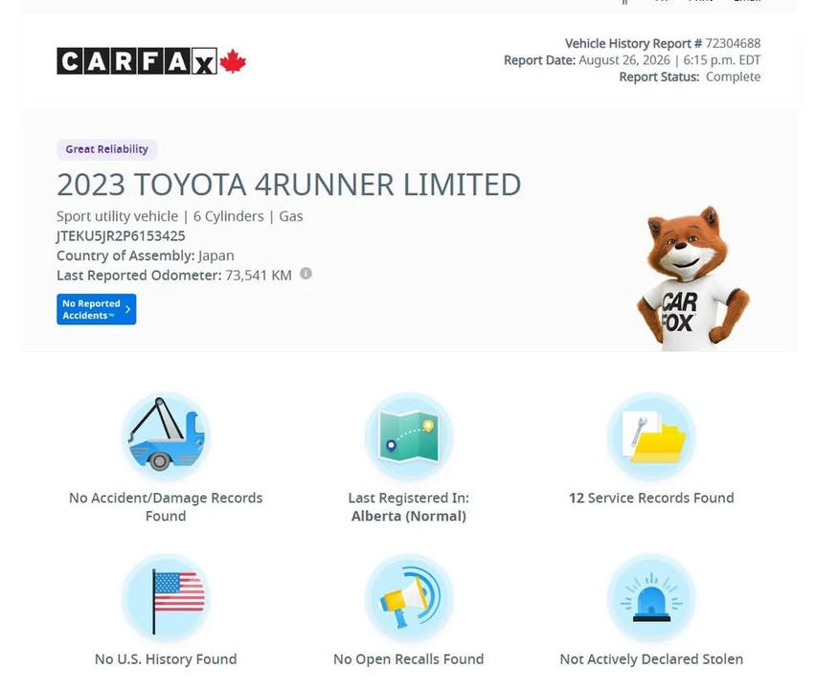Screen dimensions: 815x689
Task: Open No Accident/Damage Records Found link
Action: (x=166, y=507)
